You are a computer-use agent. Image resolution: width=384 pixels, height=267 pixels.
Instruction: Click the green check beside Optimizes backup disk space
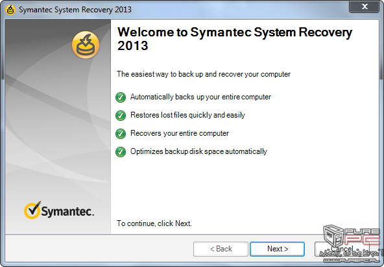click(x=121, y=152)
